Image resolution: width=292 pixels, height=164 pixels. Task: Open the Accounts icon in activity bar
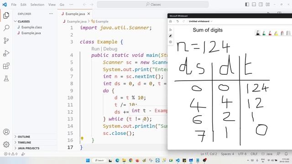[6, 132]
